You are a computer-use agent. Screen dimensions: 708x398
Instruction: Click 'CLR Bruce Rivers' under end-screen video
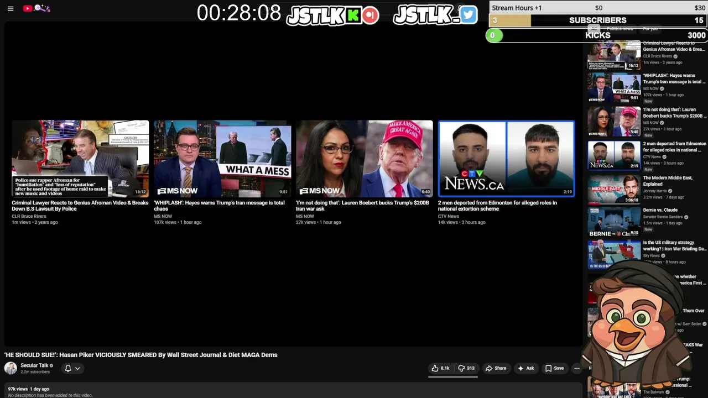coord(29,216)
